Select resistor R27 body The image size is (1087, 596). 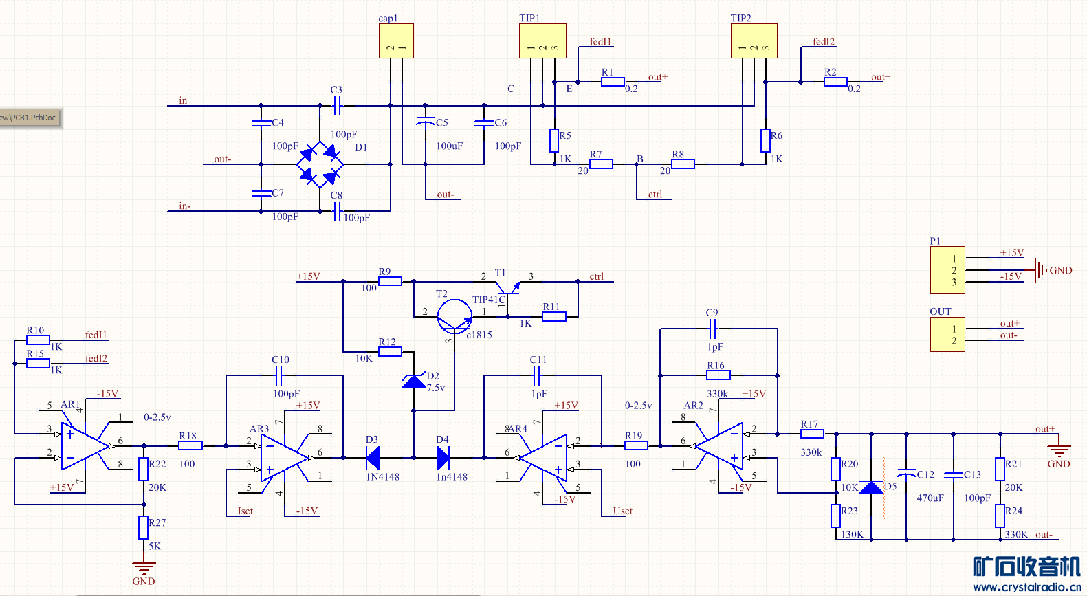144,527
